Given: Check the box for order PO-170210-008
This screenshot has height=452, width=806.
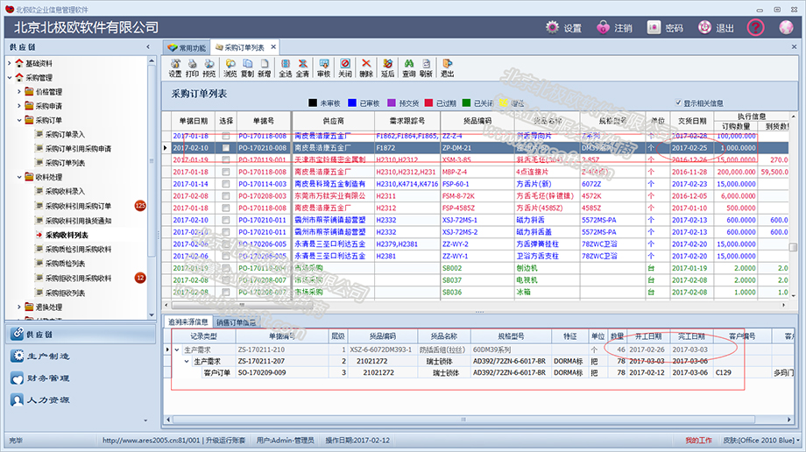Looking at the screenshot, I should tap(226, 147).
